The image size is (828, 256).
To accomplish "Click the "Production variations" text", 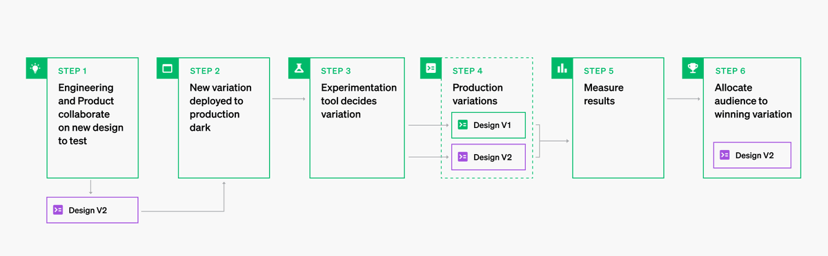I will (477, 94).
